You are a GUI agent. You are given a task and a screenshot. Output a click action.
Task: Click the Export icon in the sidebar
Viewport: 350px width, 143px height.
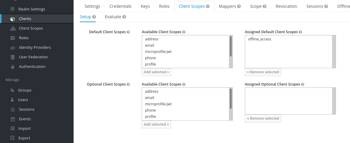click(13, 138)
